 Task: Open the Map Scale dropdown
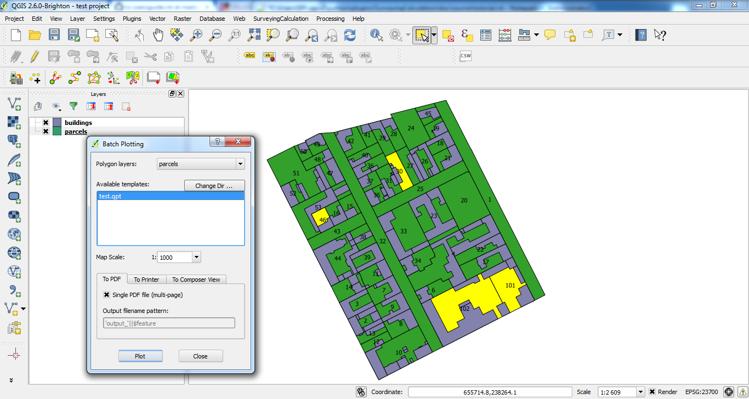point(196,257)
